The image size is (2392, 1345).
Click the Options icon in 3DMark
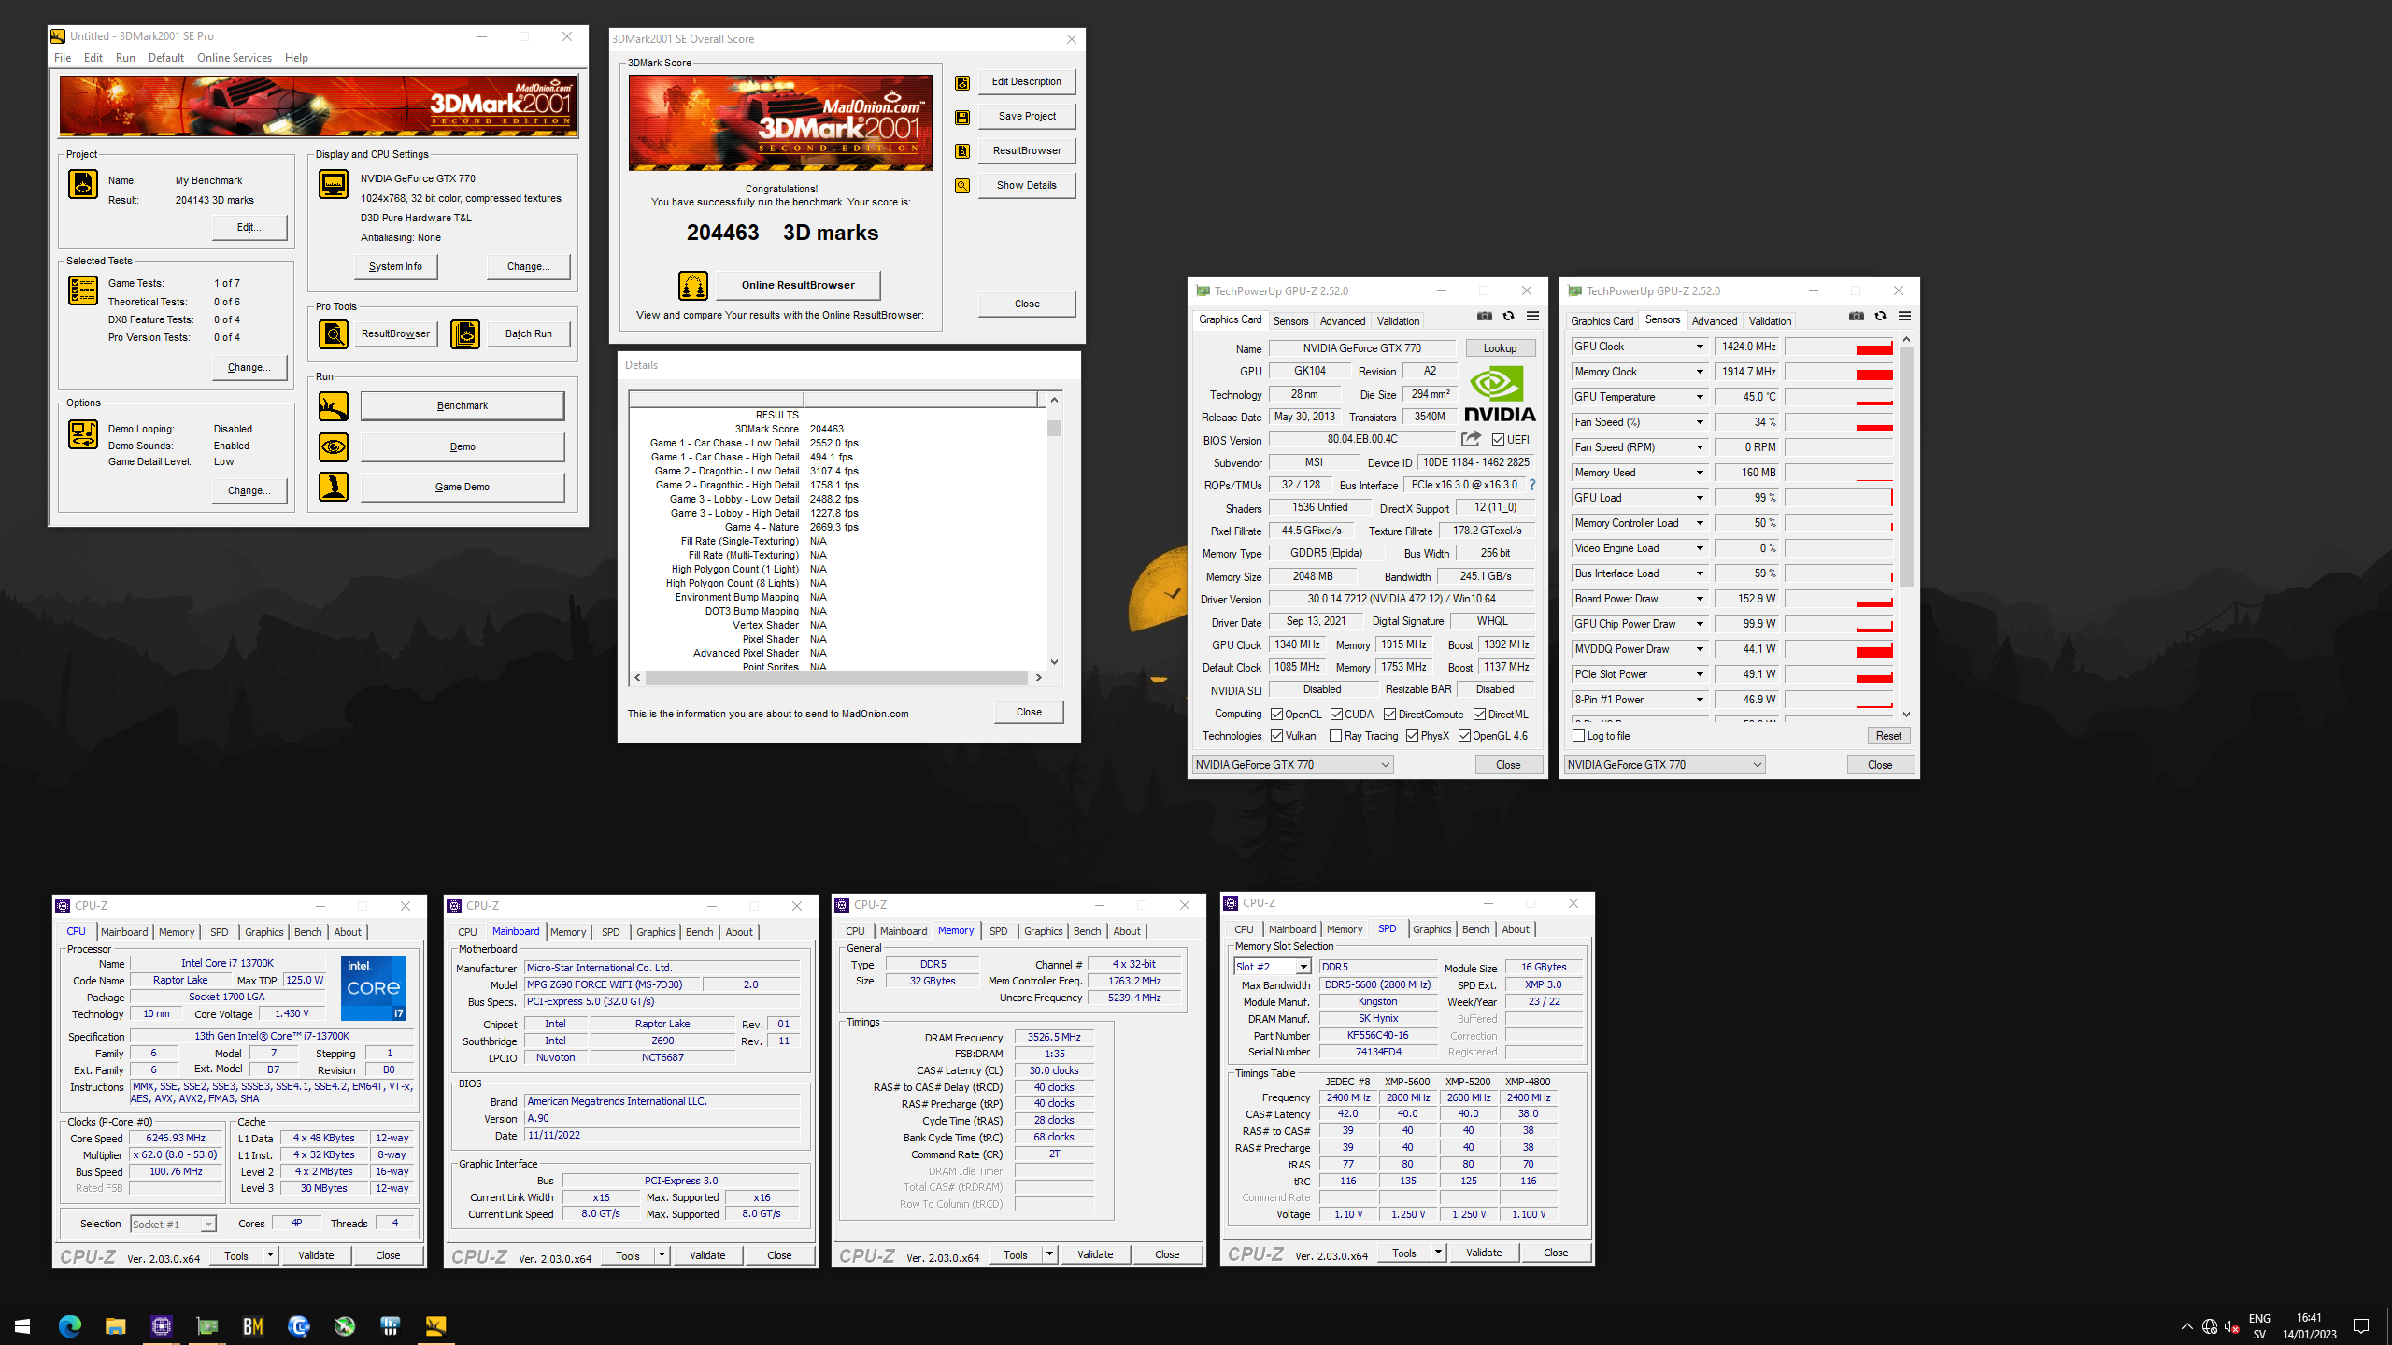(x=83, y=434)
